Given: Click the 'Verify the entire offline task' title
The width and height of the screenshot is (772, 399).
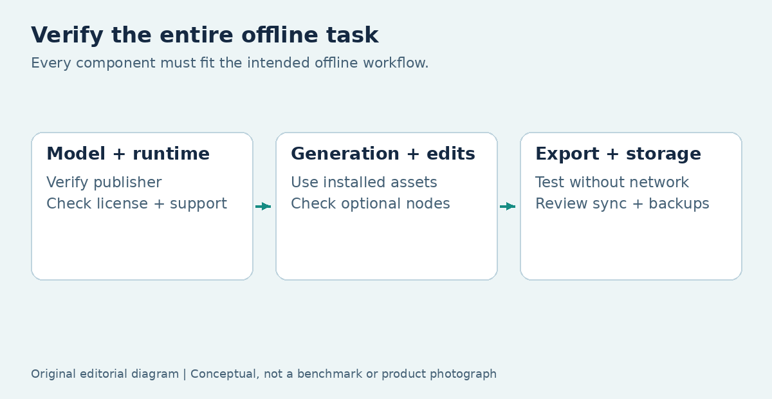Looking at the screenshot, I should click(205, 35).
